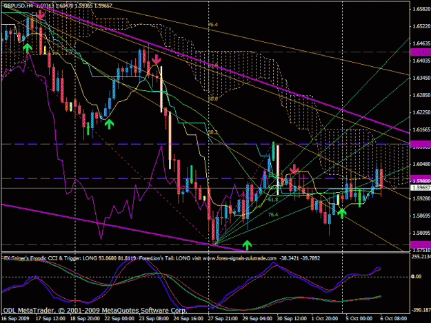
Task: Click the 5 Oct 00:00 time label
Action: pyautogui.click(x=359, y=319)
